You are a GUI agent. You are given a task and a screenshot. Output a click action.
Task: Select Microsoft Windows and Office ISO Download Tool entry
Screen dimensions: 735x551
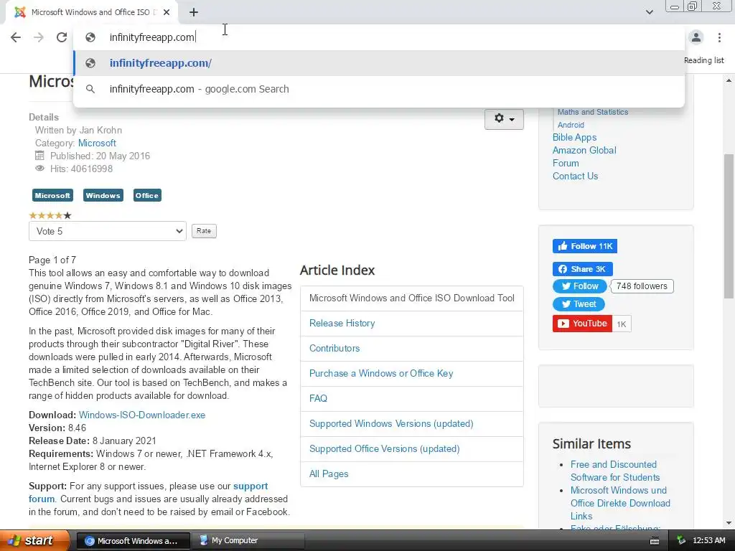411,298
